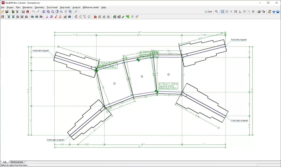Click the Cype button
This screenshot has height=167, width=281.
point(208,12)
